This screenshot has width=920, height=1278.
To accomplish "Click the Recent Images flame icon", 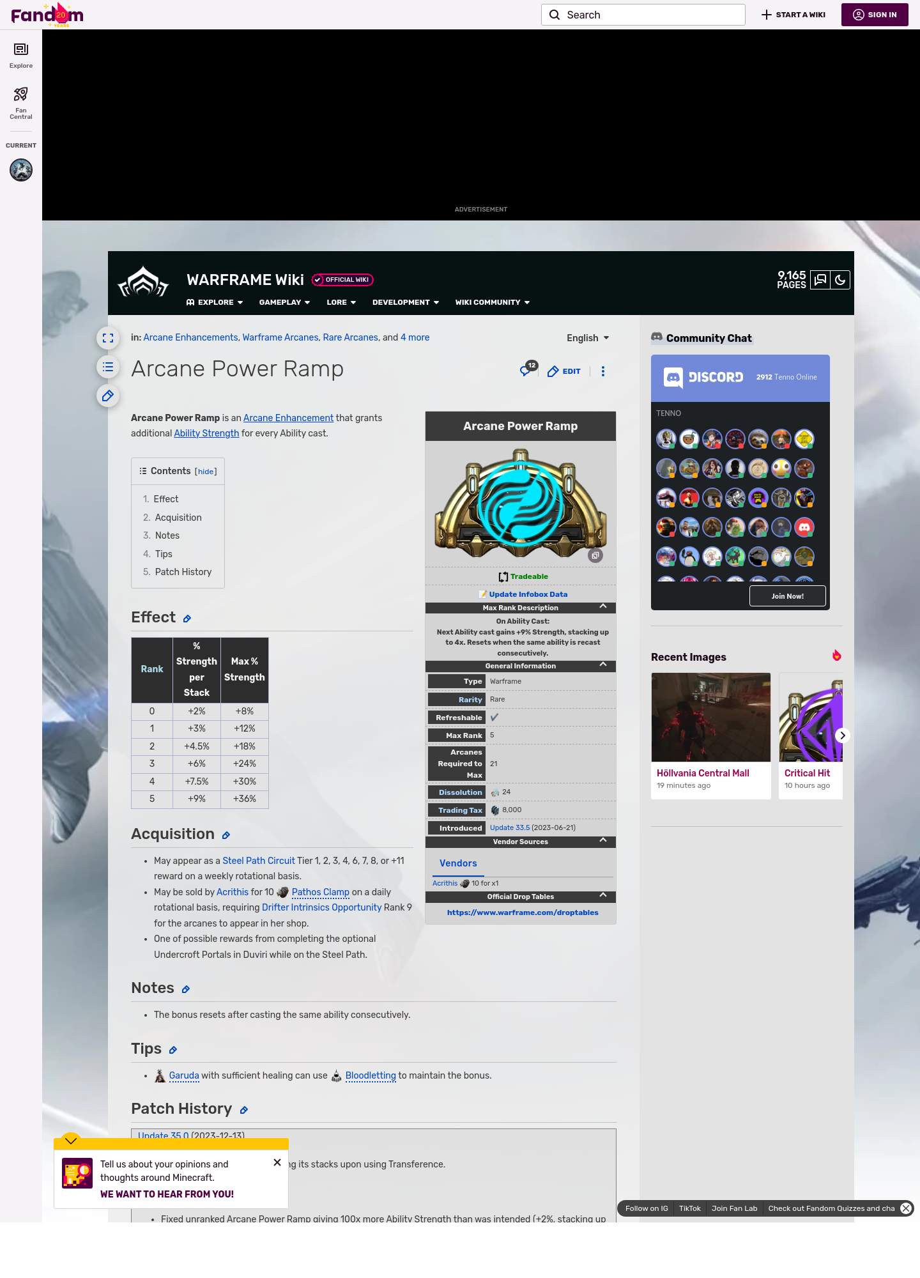I will click(x=836, y=656).
